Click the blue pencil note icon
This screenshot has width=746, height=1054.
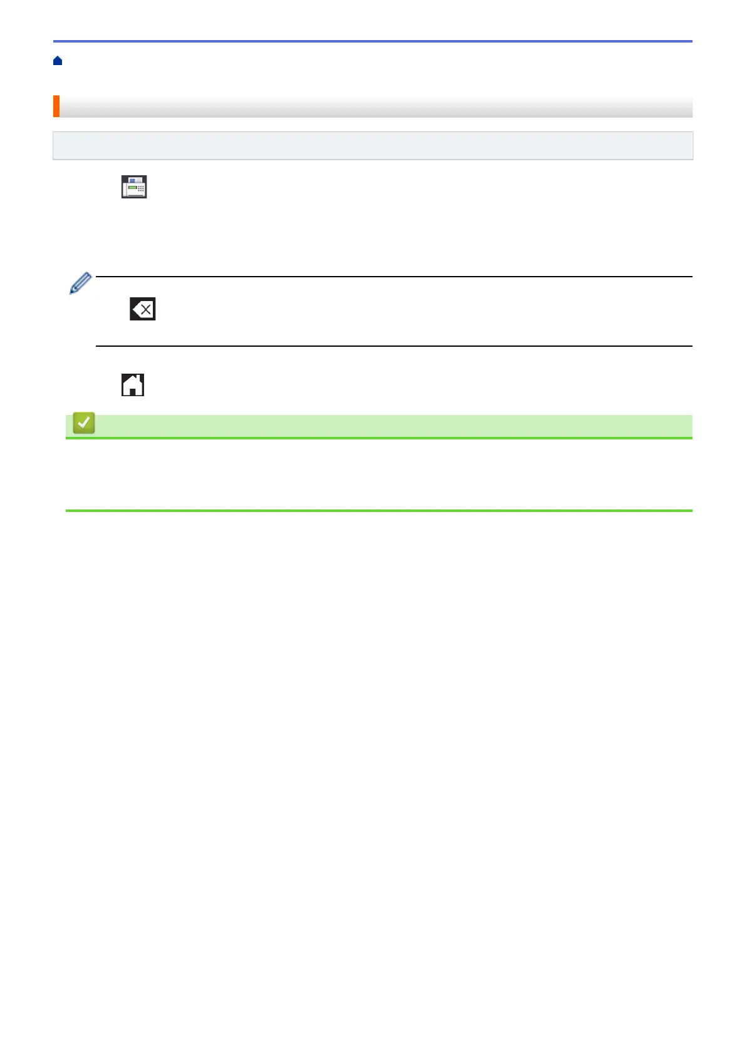click(x=80, y=283)
